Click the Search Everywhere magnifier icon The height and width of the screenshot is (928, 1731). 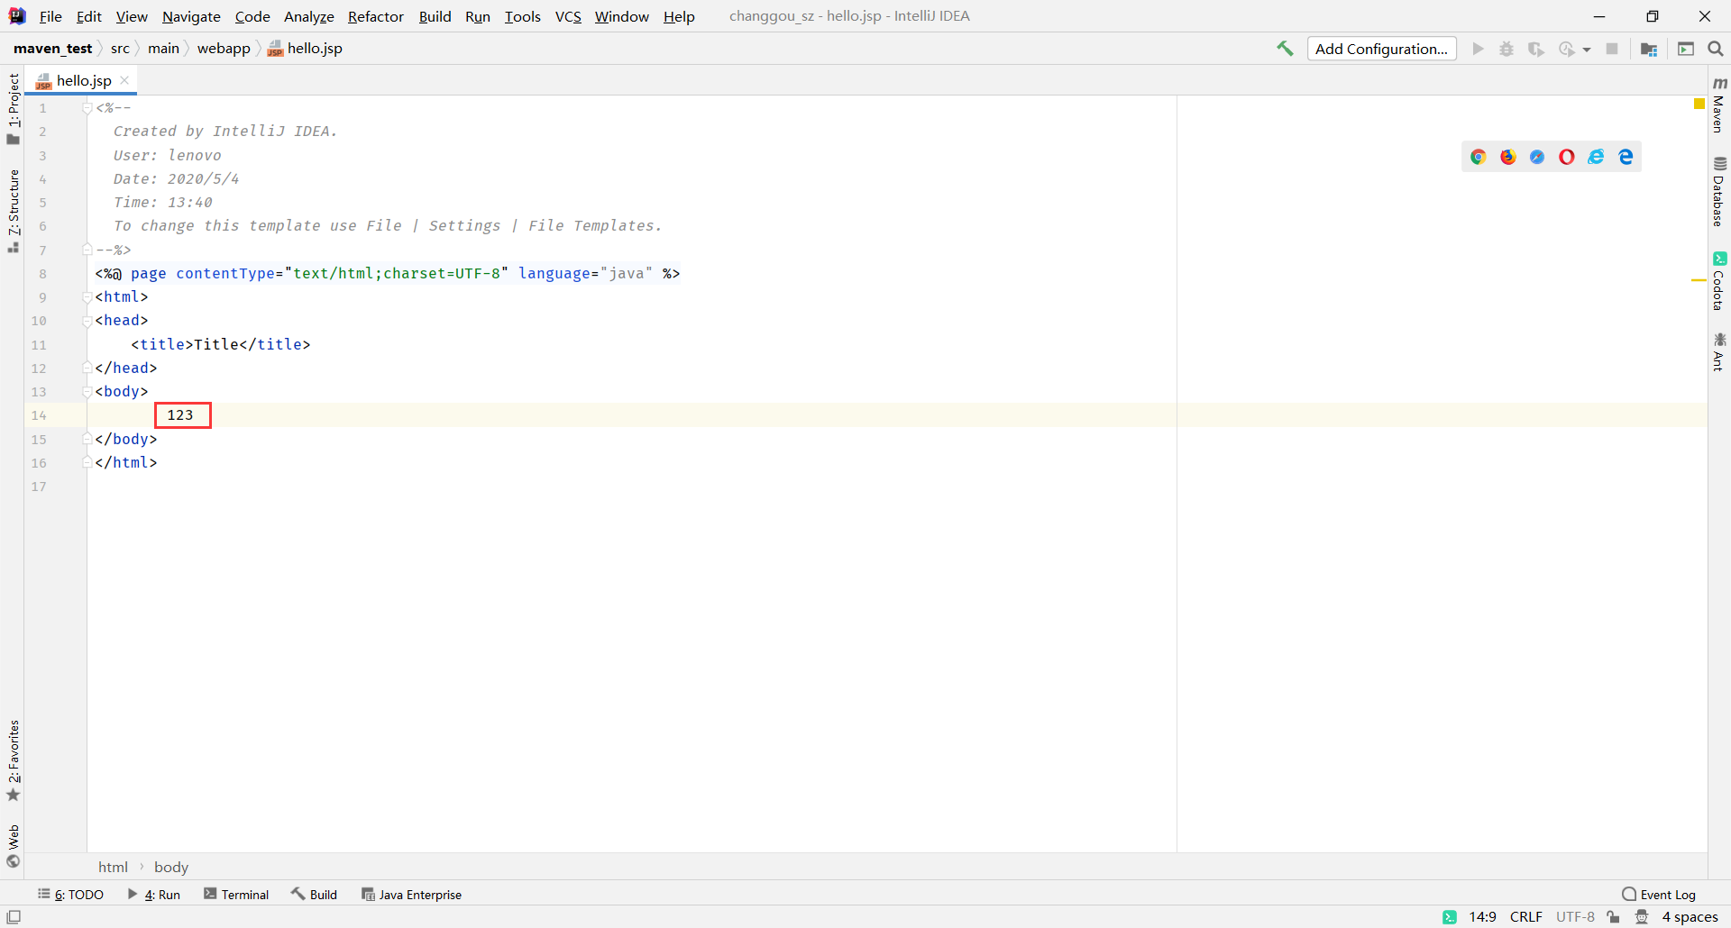[1716, 49]
